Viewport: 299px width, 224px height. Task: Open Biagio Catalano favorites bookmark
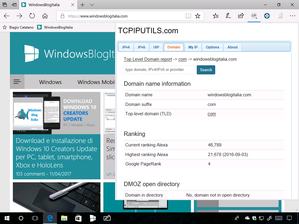(18, 27)
